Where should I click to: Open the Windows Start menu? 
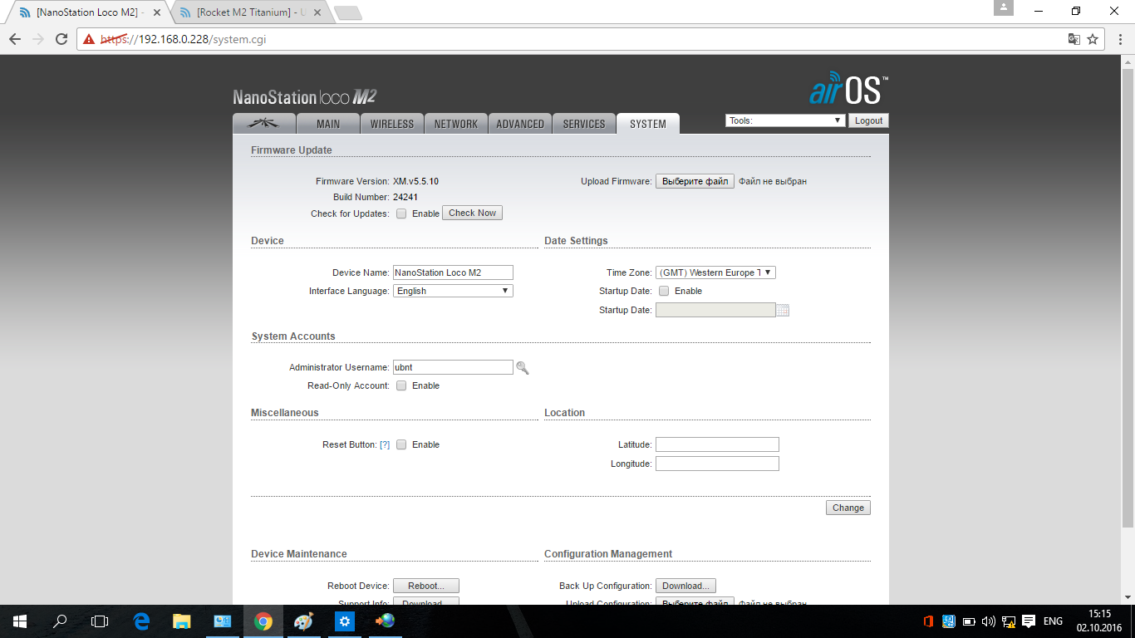20,621
